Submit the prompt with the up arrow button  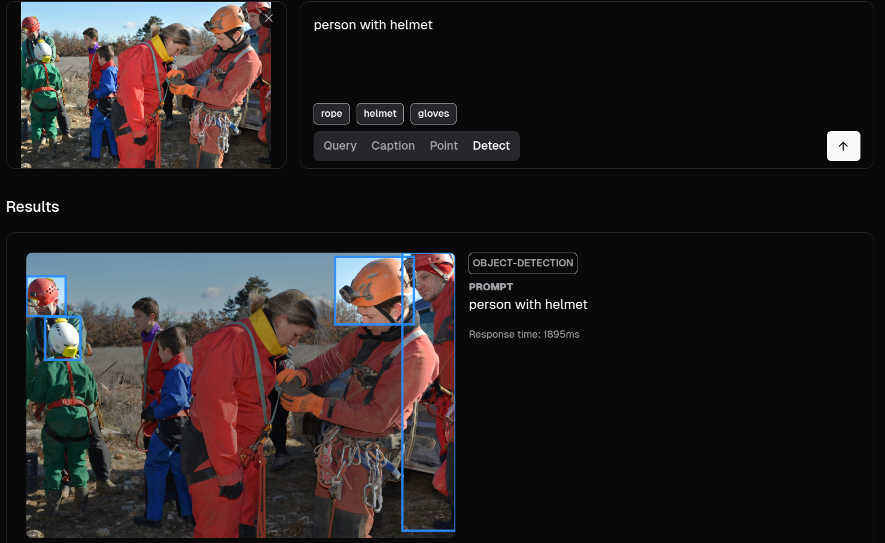pyautogui.click(x=843, y=146)
